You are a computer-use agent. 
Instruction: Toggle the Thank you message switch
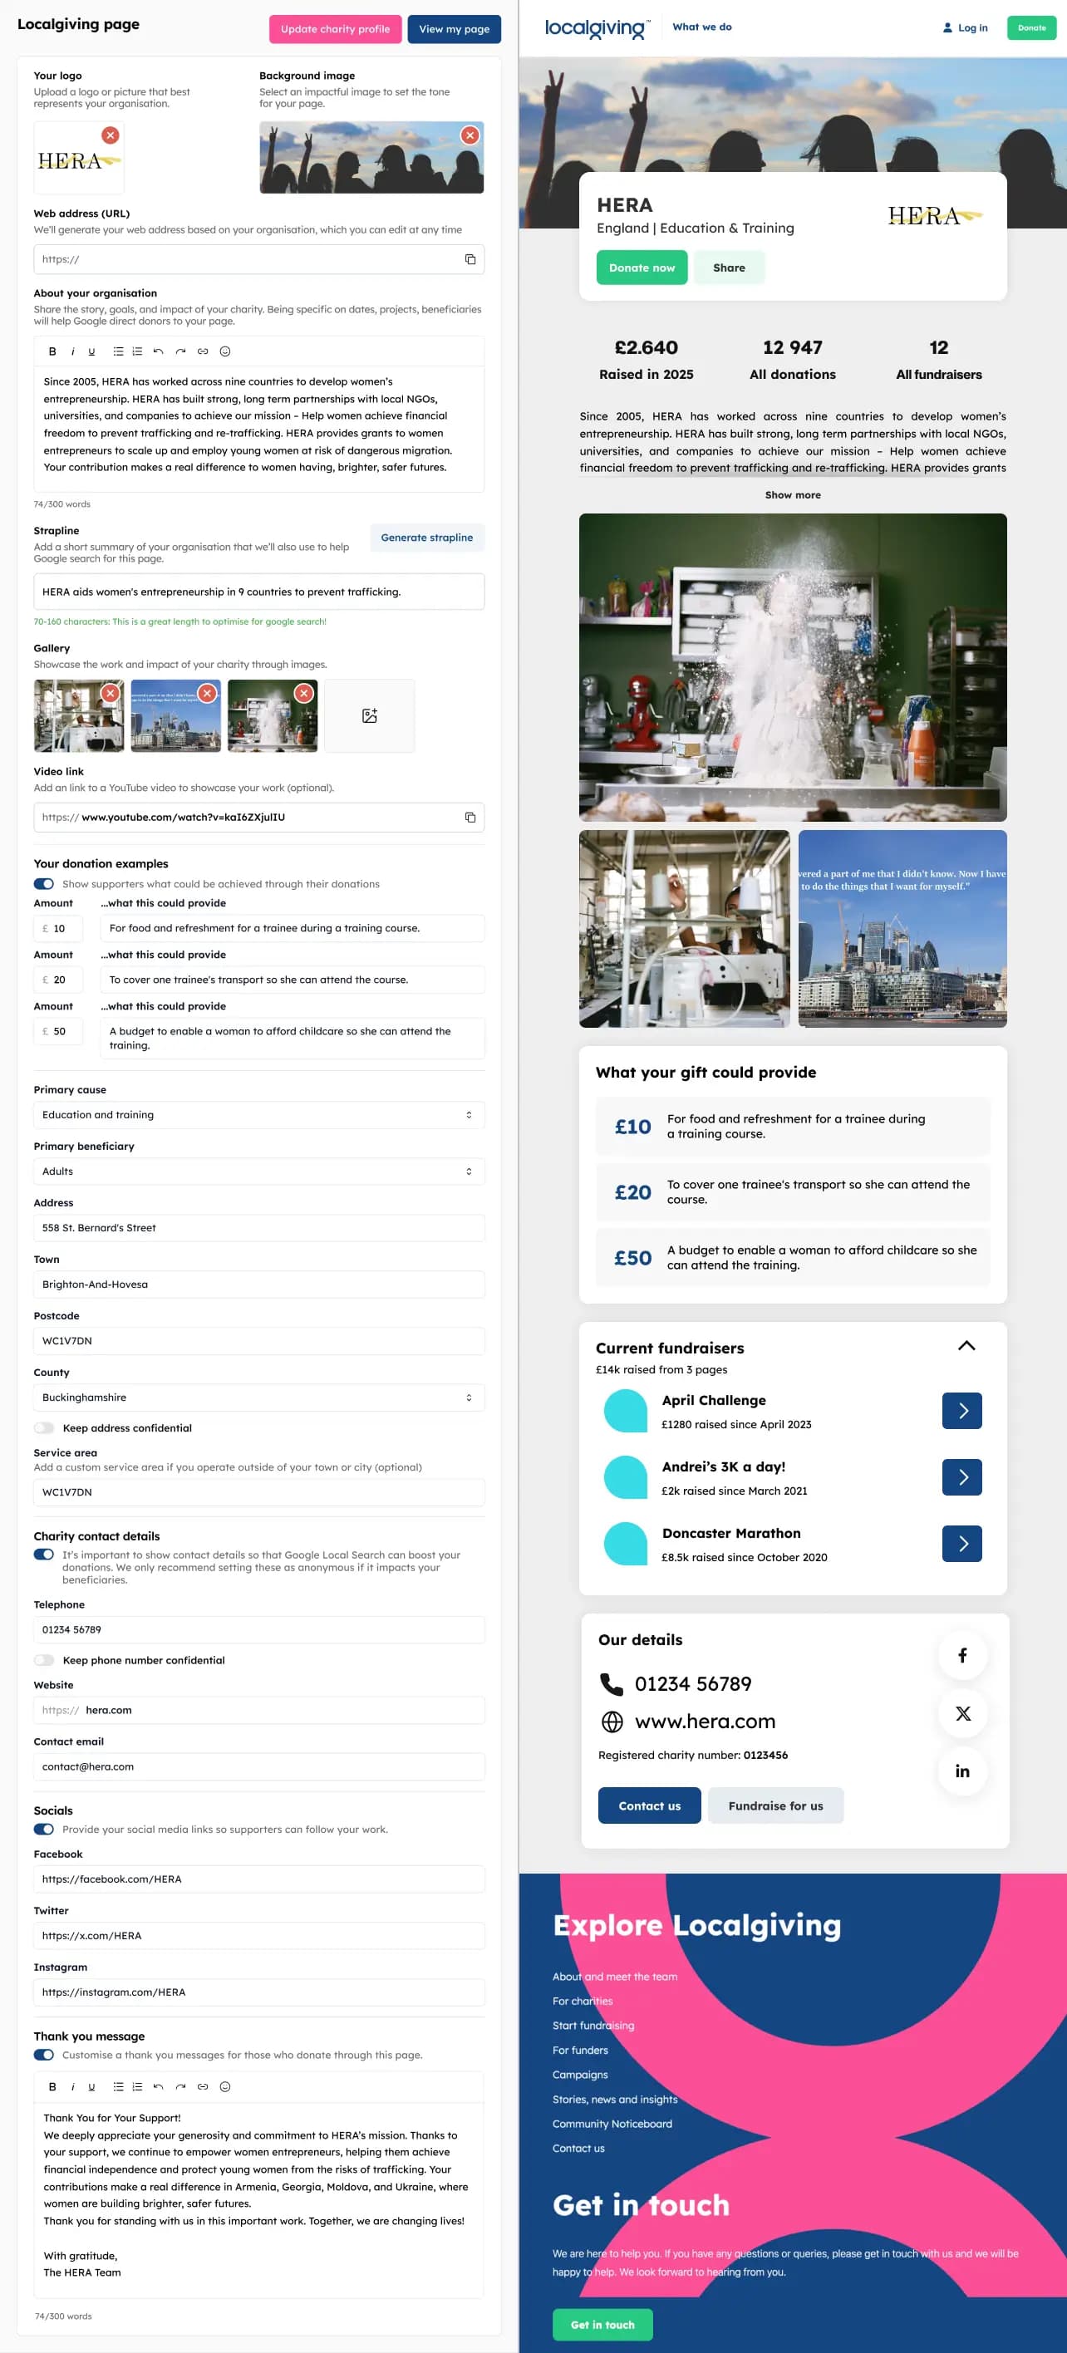point(44,2056)
